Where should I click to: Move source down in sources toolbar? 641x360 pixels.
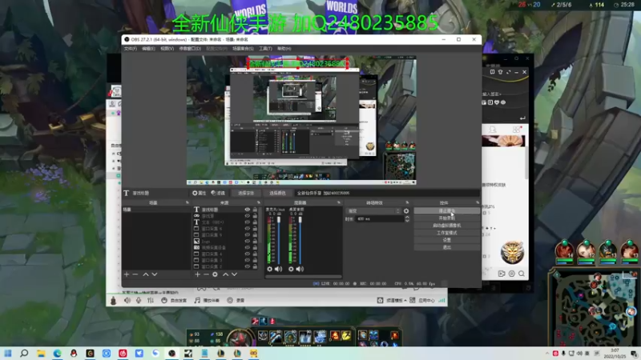(x=234, y=274)
